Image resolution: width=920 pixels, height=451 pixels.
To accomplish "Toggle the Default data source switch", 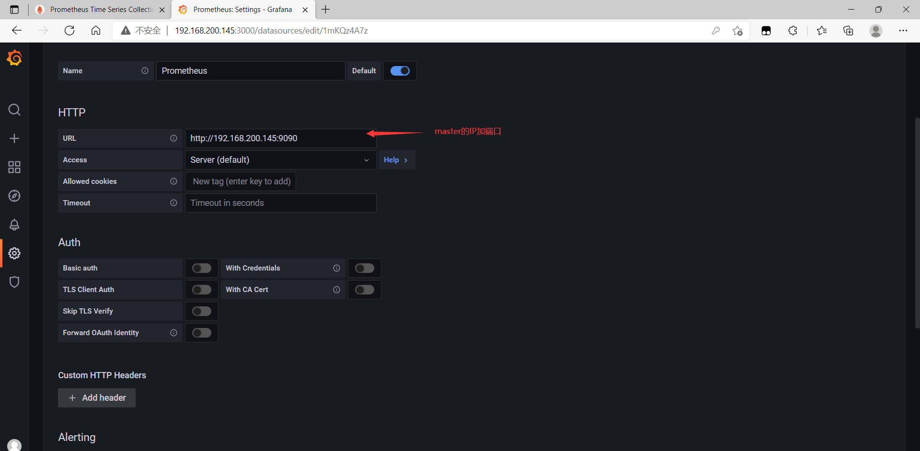I will [x=400, y=71].
